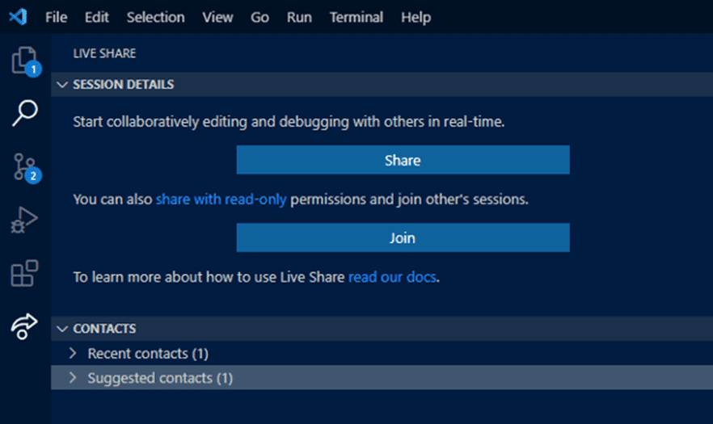The image size is (713, 424).
Task: Open the View menu
Action: tap(217, 17)
